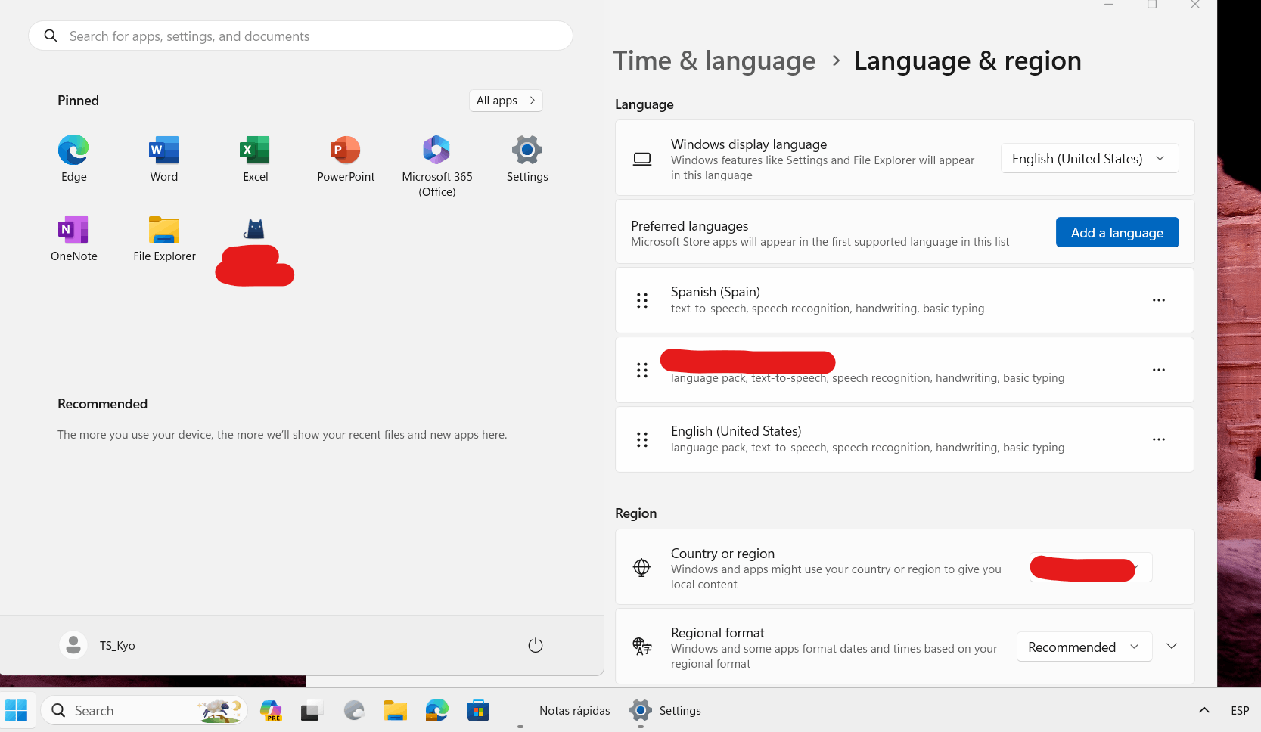Click the power button in the Start menu
The image size is (1261, 732).
(x=536, y=645)
